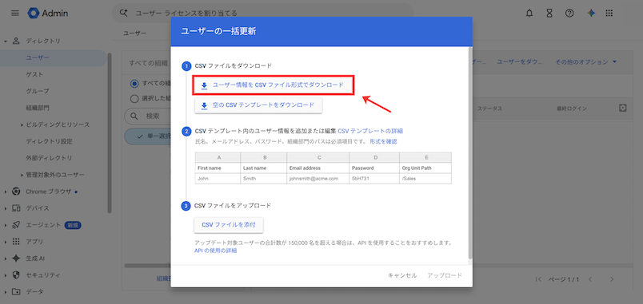
Task: Click CSV ファイルを添付 button
Action: tap(229, 225)
